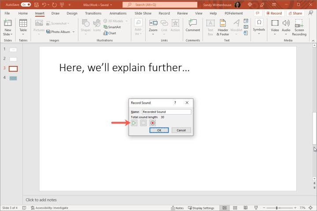Open help in Record Sound dialog

point(175,102)
